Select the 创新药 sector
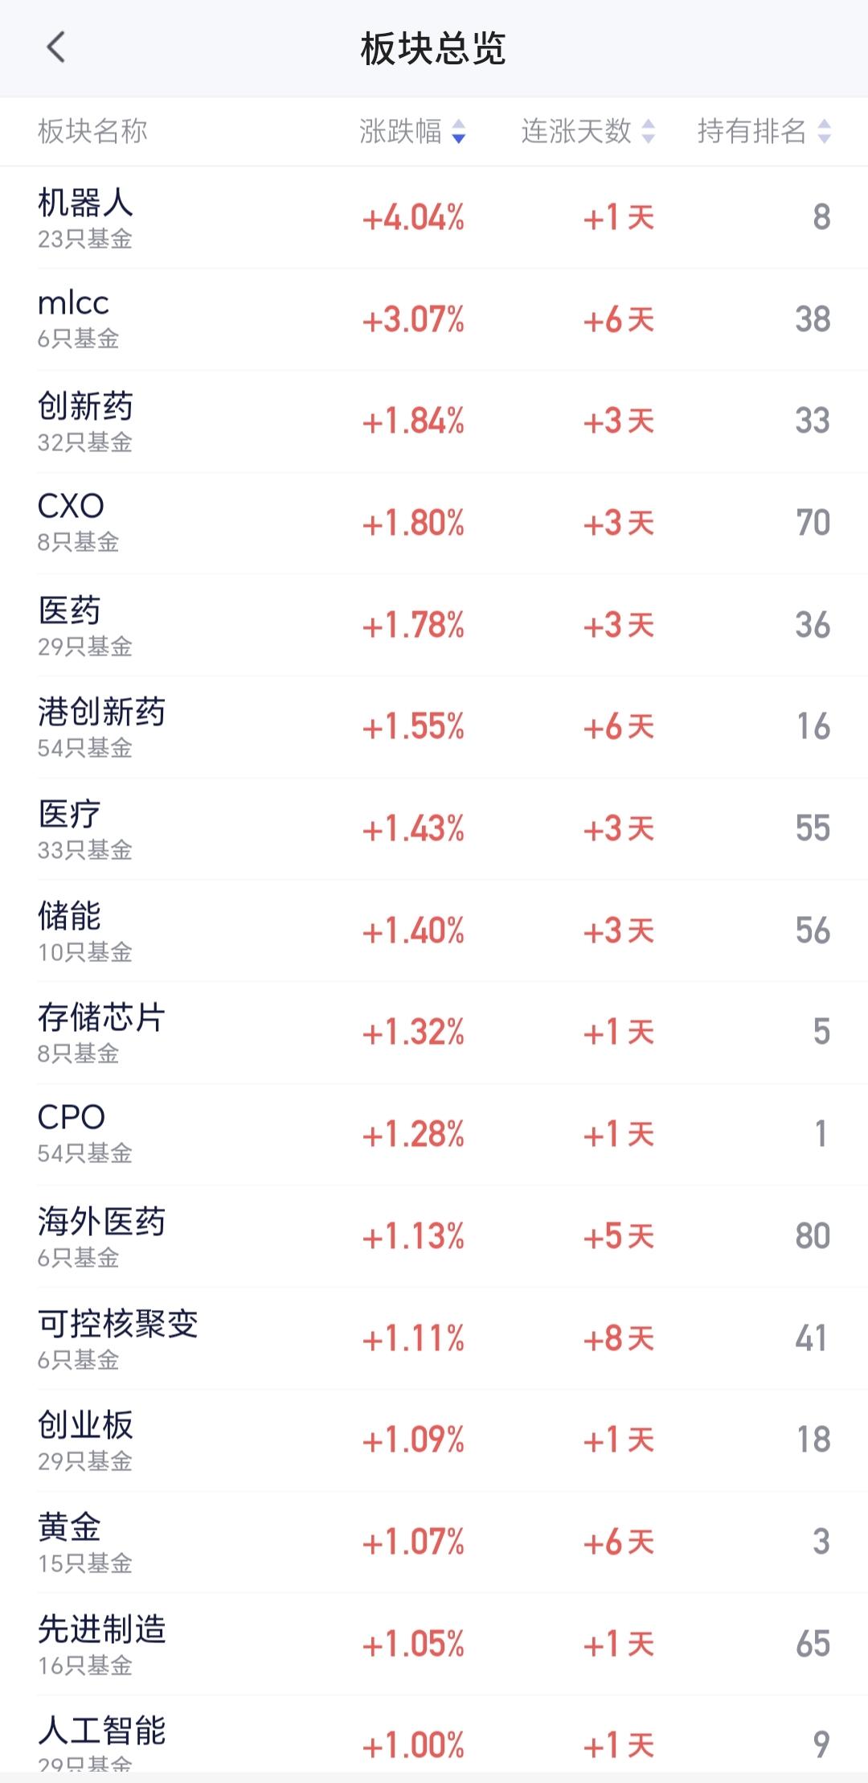Viewport: 868px width, 1783px height. [x=434, y=421]
